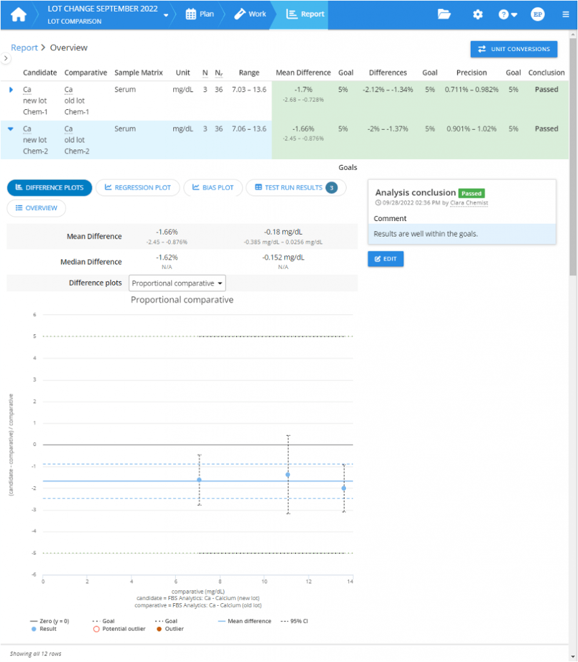Viewport: 578px width, 662px height.
Task: Go back using the Report breadcrumb
Action: click(24, 47)
